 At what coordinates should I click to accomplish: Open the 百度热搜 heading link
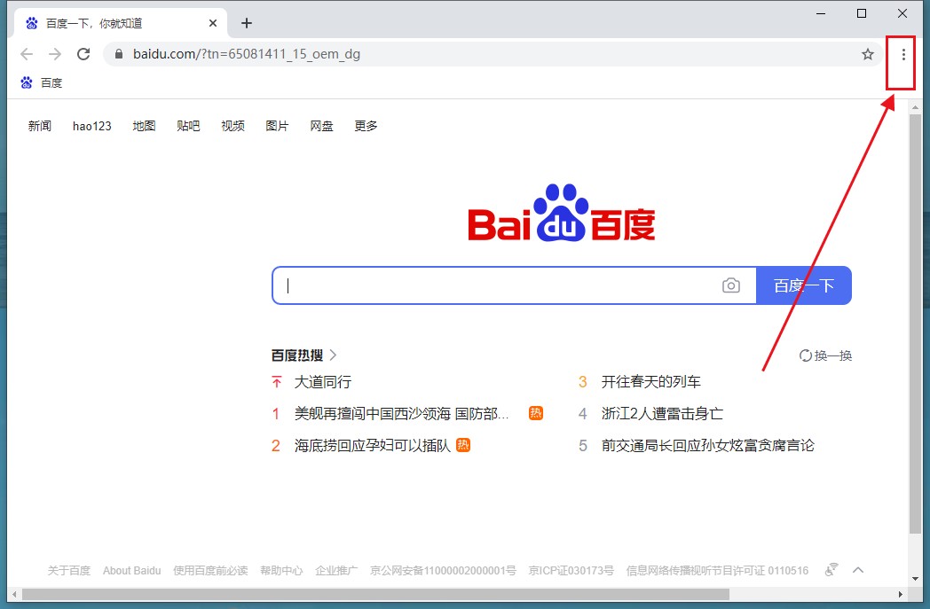[x=297, y=355]
